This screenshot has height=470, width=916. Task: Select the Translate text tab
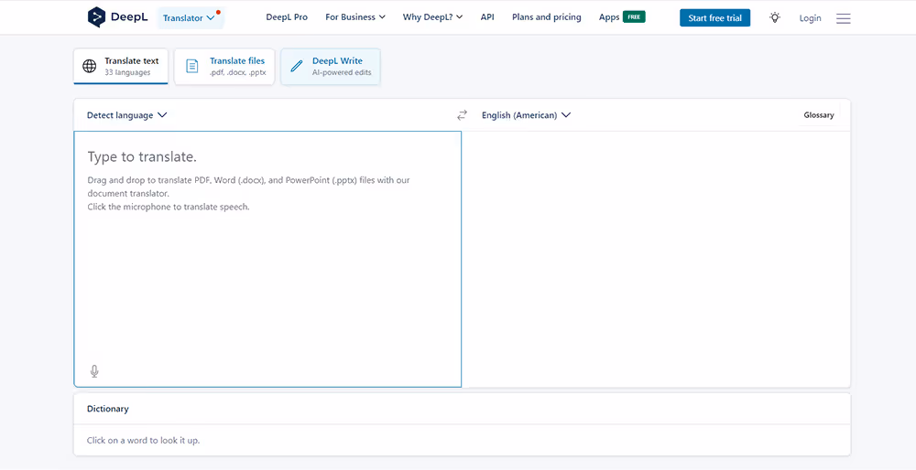coord(121,67)
